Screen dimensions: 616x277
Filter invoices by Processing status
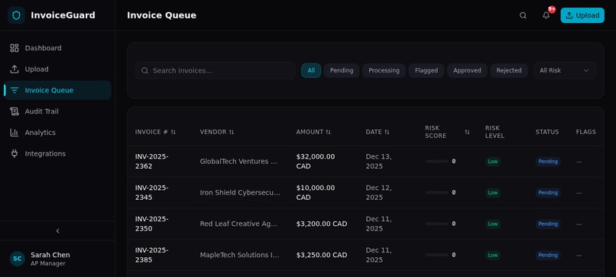pyautogui.click(x=384, y=71)
